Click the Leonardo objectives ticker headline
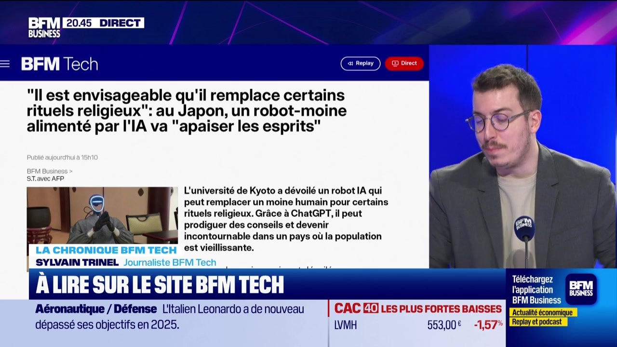 (x=170, y=317)
